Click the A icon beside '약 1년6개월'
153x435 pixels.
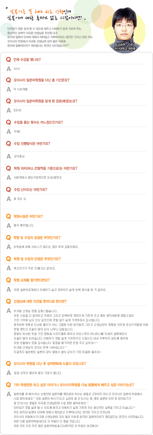(9, 89)
